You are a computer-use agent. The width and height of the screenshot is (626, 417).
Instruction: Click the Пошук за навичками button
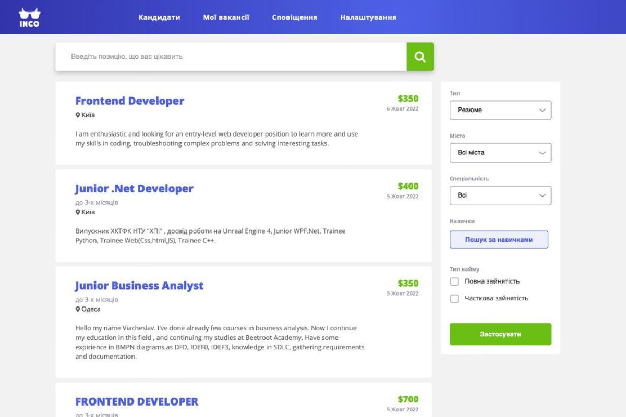click(x=499, y=240)
